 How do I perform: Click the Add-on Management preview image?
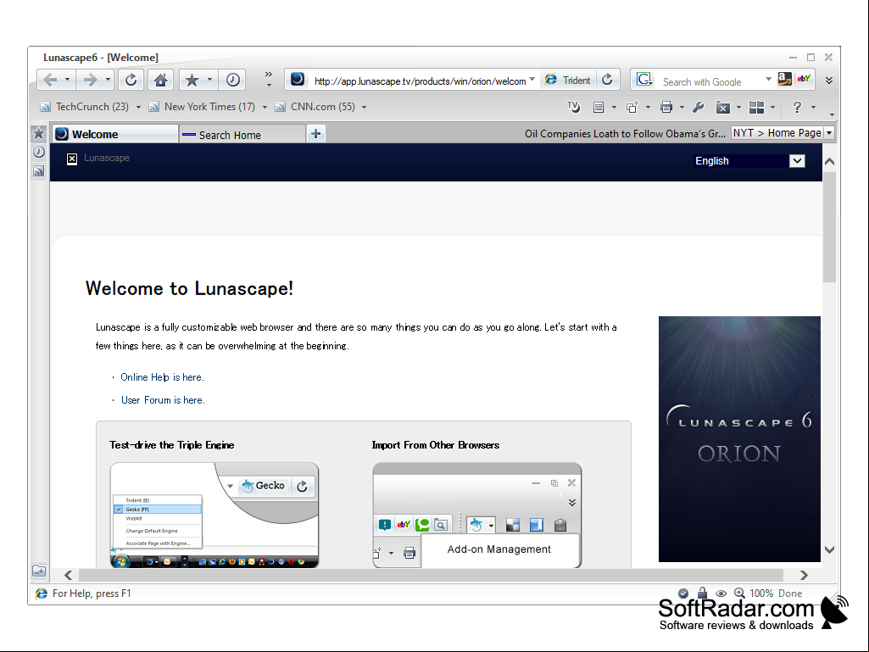(x=477, y=515)
